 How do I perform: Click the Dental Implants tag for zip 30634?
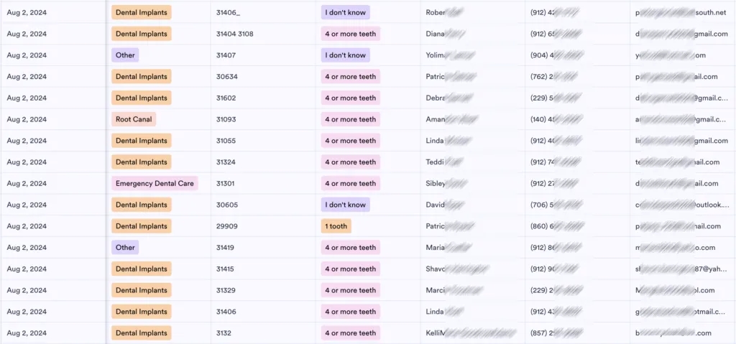(x=142, y=77)
